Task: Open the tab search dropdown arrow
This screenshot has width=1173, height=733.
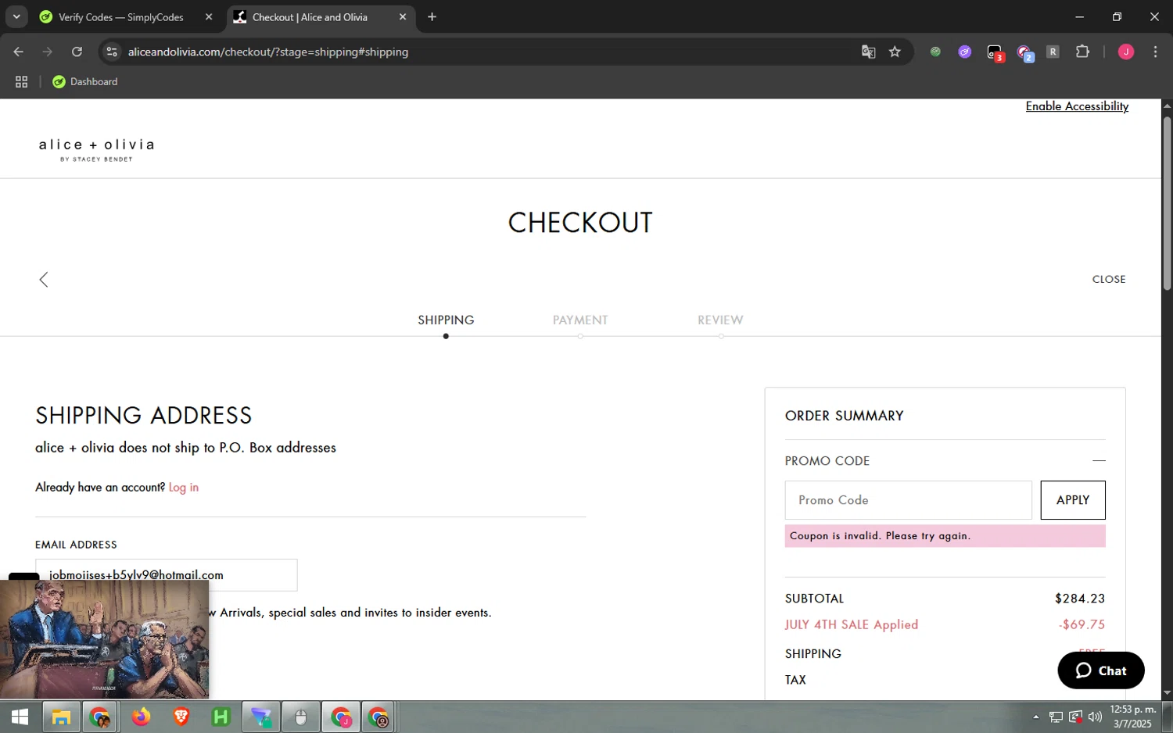Action: [16, 17]
